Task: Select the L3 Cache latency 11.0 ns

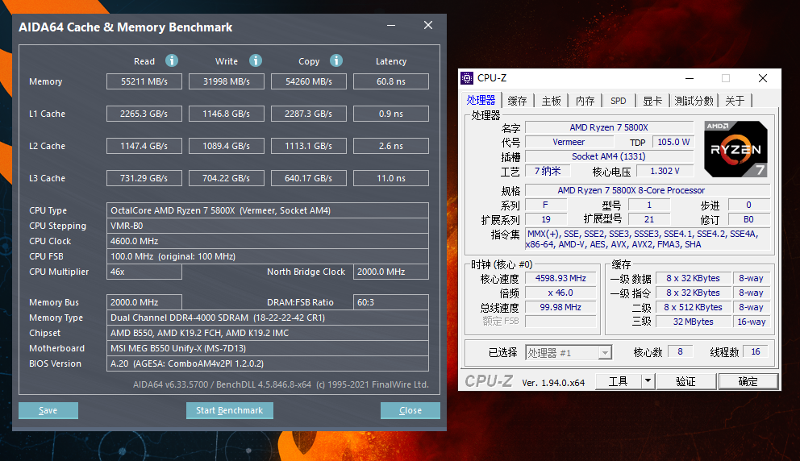Action: [x=391, y=178]
